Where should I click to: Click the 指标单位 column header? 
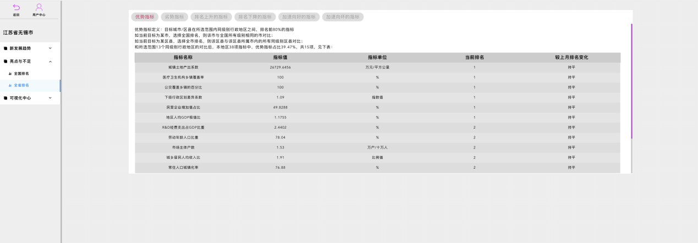click(377, 57)
